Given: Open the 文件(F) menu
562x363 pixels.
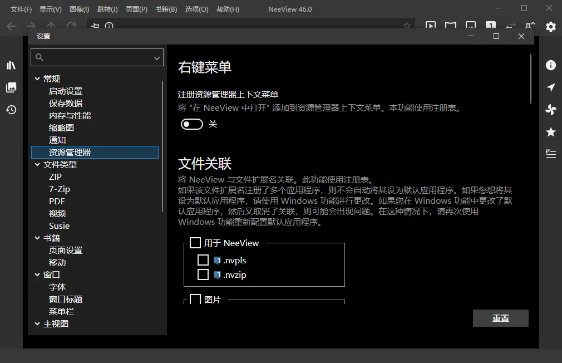Looking at the screenshot, I should click(x=21, y=9).
